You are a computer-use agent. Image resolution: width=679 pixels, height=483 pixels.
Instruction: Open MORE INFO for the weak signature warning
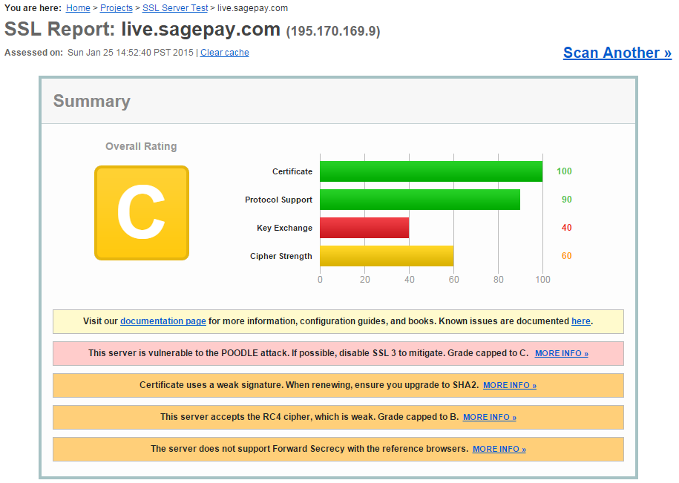[x=509, y=385]
